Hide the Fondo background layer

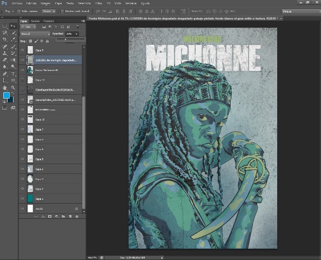pos(23,209)
